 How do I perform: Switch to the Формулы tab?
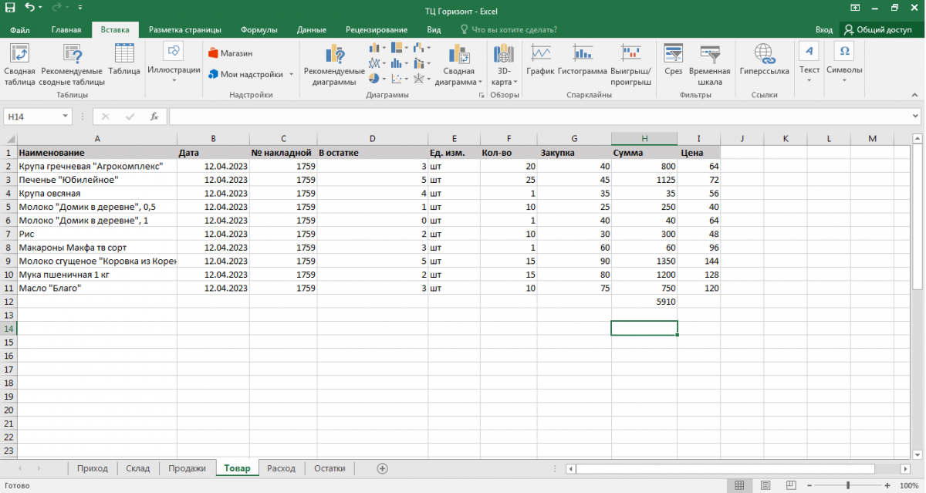click(x=259, y=29)
